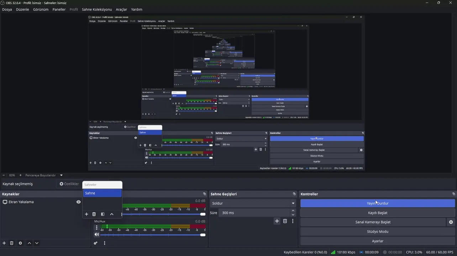
Task: Zoom out preview with minus icon
Action: click(x=4, y=175)
